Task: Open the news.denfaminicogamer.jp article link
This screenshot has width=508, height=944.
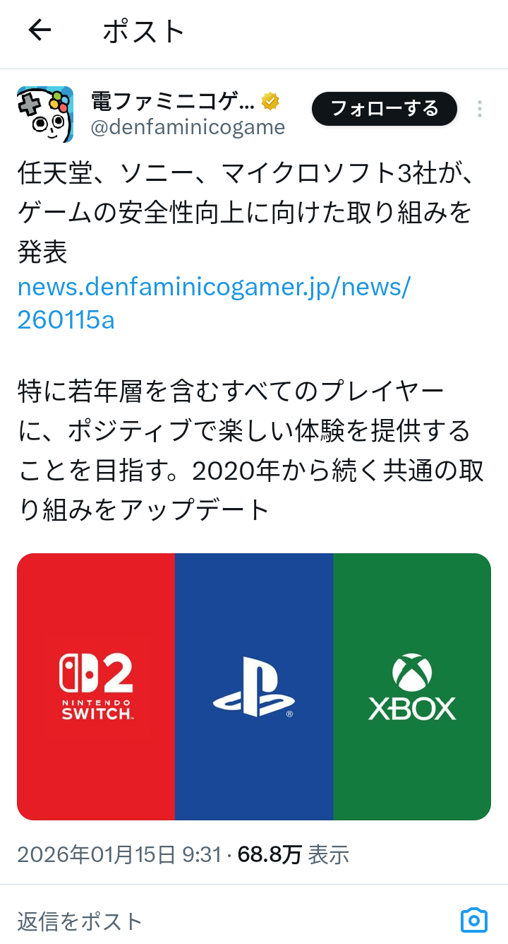Action: (x=213, y=303)
